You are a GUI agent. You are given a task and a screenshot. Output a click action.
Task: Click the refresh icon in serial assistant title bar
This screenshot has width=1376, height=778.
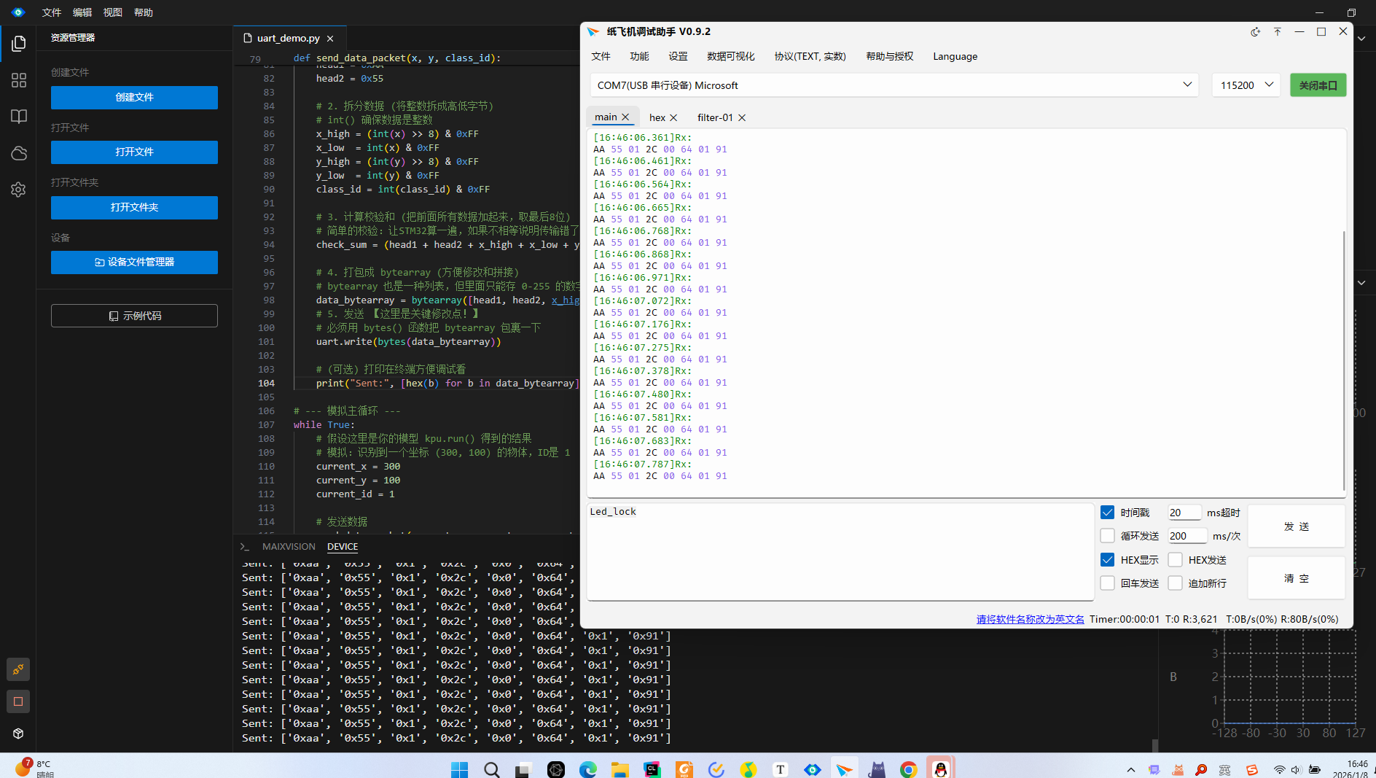point(1255,32)
